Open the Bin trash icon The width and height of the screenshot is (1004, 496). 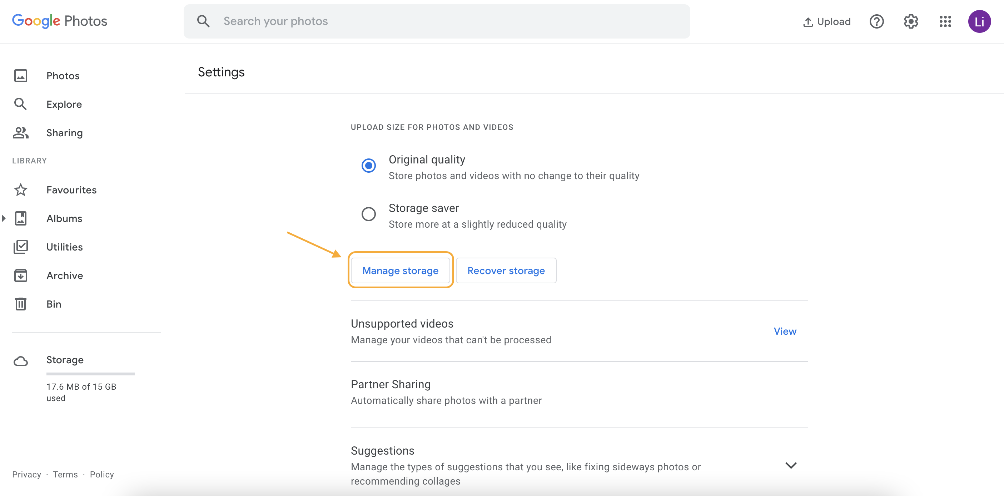coord(21,304)
